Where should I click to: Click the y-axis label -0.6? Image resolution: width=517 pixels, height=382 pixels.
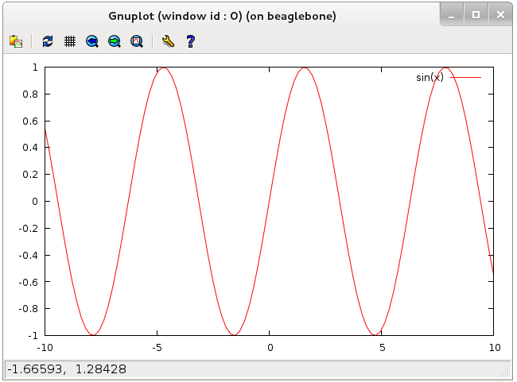click(28, 282)
